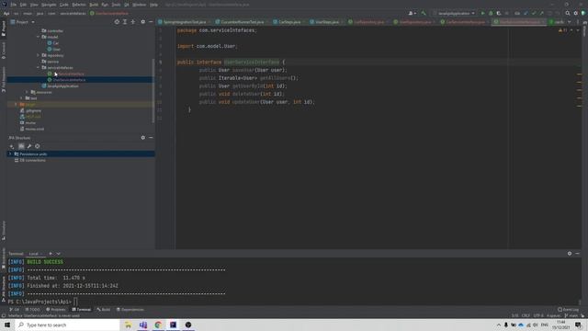588x331 pixels.
Task: Click the warnings indicator in editor corner
Action: [x=563, y=30]
